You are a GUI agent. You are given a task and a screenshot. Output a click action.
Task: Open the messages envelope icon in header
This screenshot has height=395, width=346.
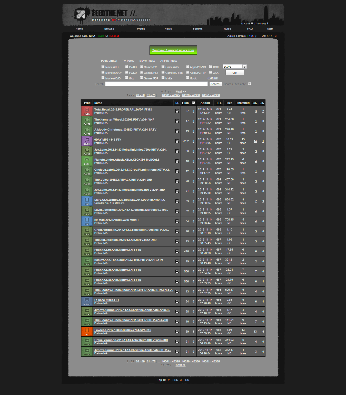(252, 23)
